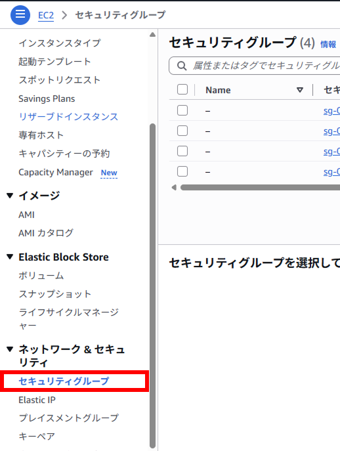340x451 pixels.
Task: Click the breadcrumb chevron after EC2
Action: tap(64, 14)
